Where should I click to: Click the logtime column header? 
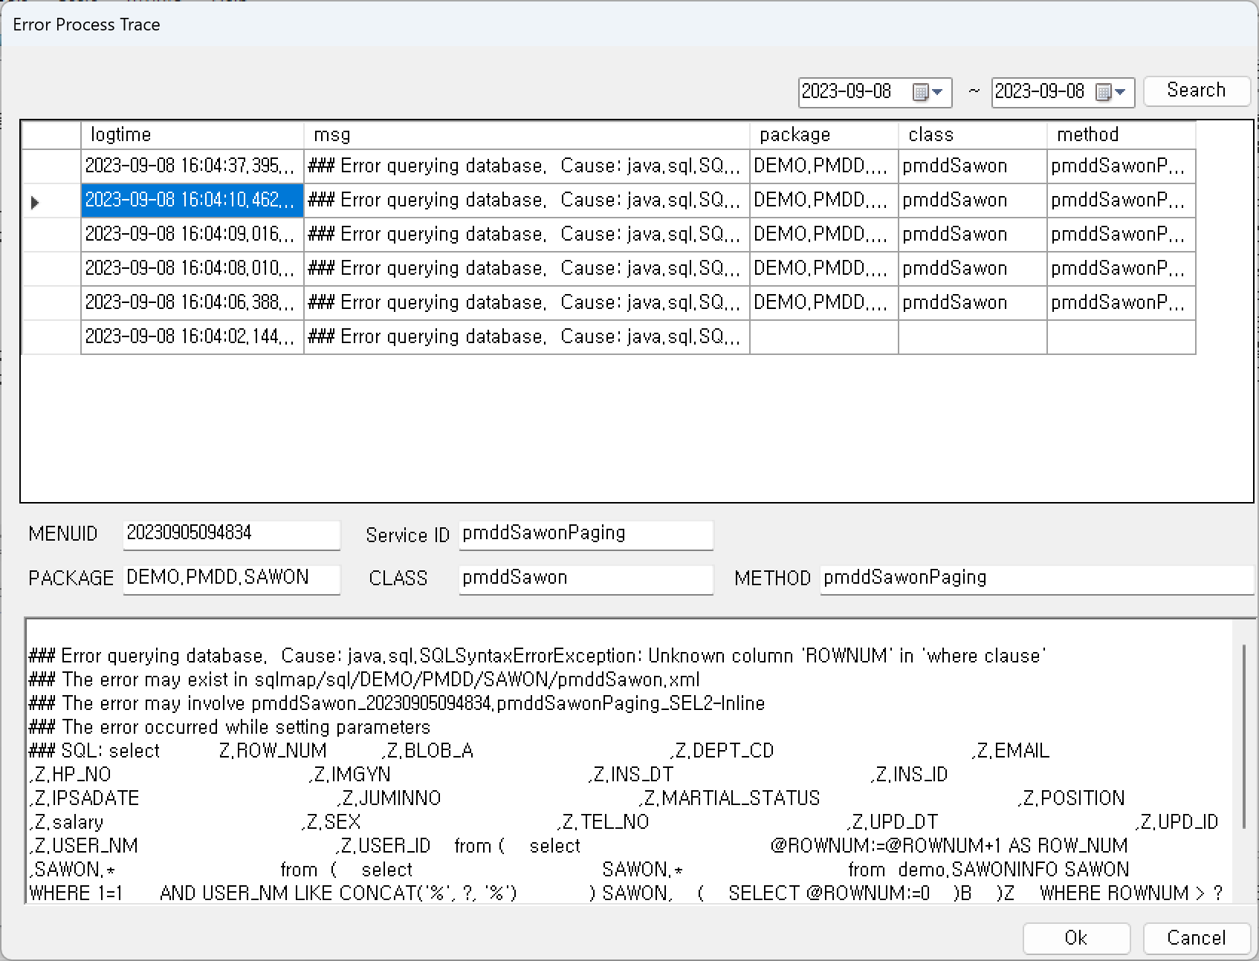[x=120, y=134]
